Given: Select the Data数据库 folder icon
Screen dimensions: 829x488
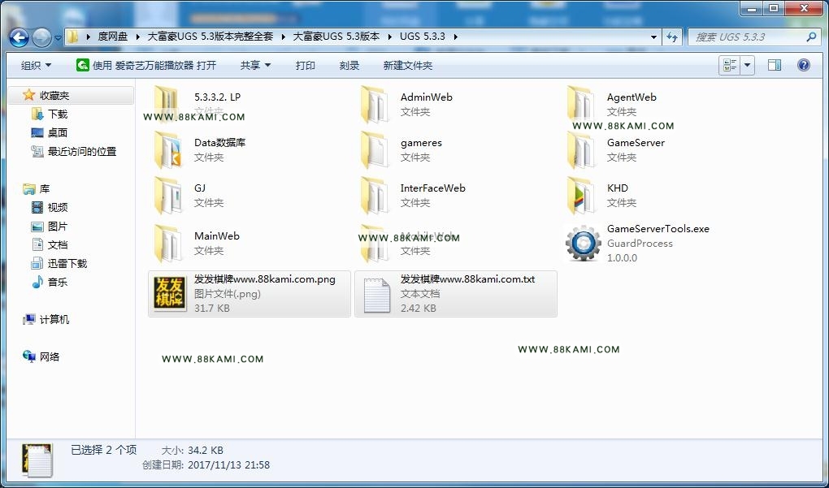Looking at the screenshot, I should [x=167, y=150].
